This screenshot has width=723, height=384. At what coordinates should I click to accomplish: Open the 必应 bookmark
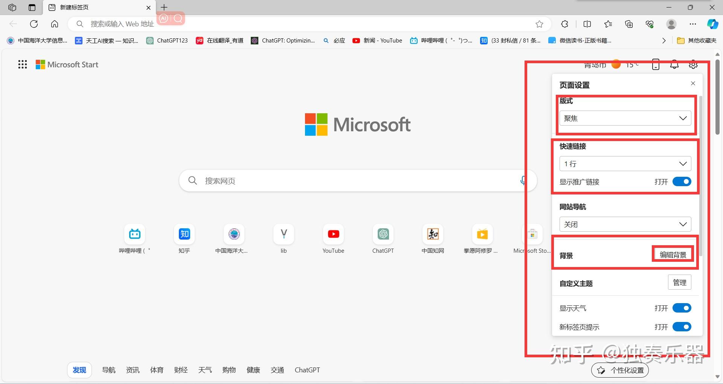pos(334,41)
